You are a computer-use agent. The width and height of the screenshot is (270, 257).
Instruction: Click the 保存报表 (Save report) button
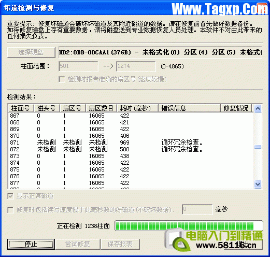pos(120,244)
